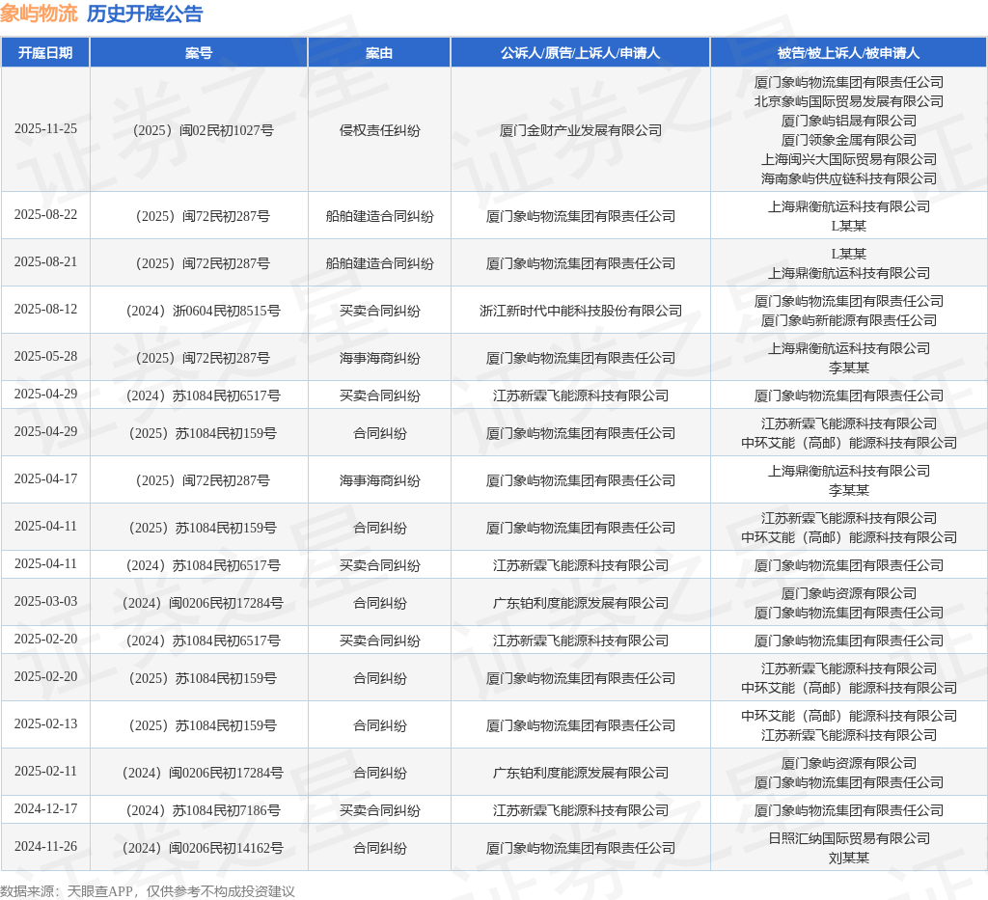Click the date cell 2025-05-28
The image size is (988, 900).
tap(45, 356)
